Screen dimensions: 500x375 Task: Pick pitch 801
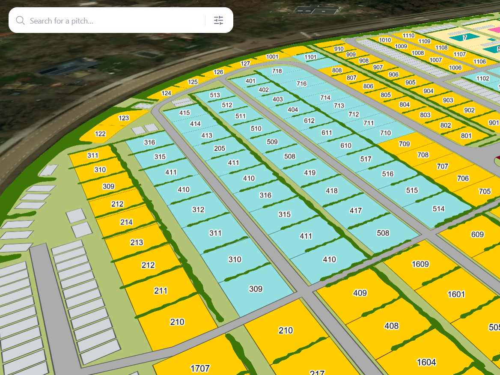[466, 136]
